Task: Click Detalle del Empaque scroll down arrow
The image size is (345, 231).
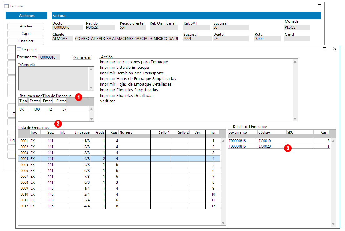Action: pyautogui.click(x=333, y=224)
